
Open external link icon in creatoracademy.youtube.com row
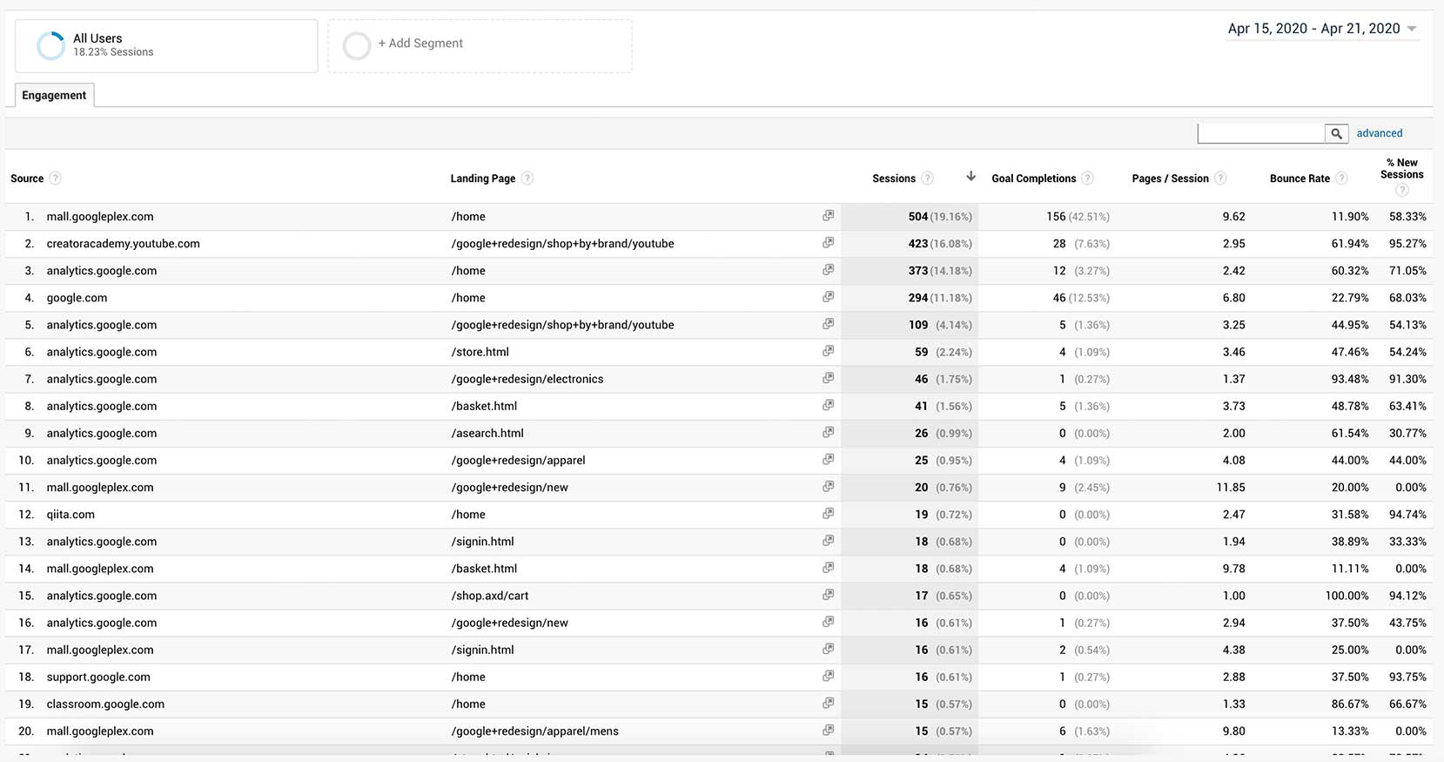click(828, 242)
